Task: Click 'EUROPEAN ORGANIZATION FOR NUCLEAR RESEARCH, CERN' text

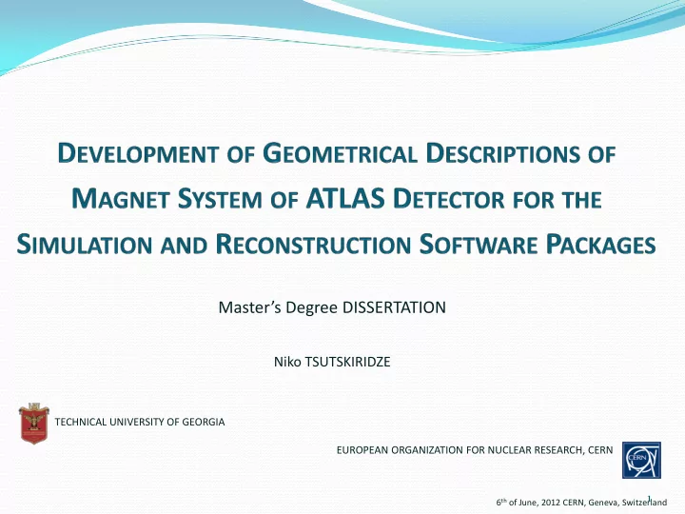Action: click(475, 449)
